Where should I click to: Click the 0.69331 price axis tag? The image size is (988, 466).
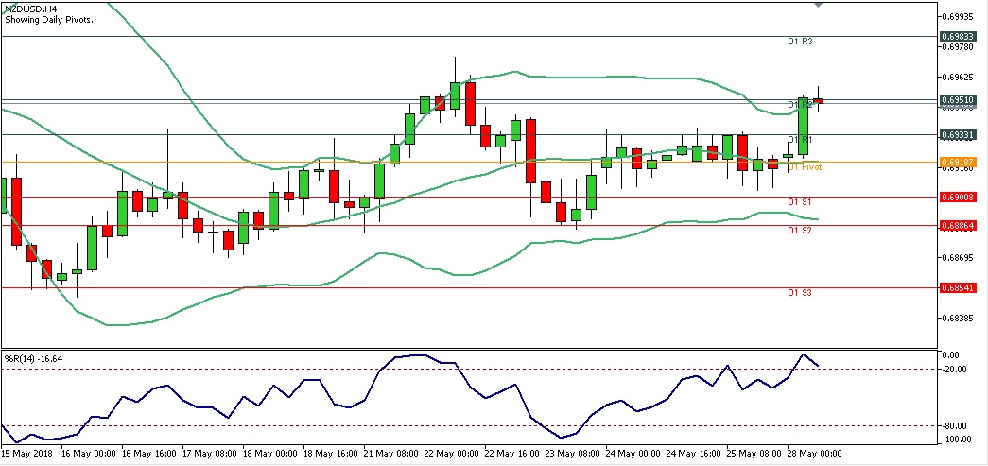point(959,134)
